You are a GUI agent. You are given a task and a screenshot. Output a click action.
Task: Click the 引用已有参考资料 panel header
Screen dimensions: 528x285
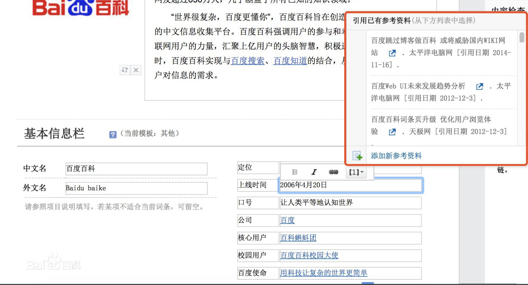pos(414,20)
